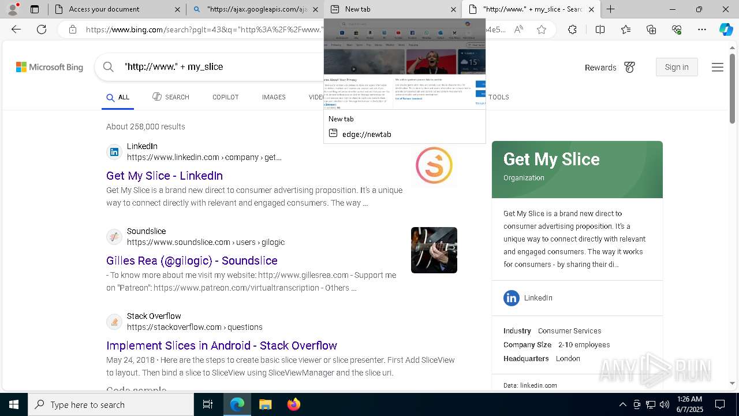This screenshot has height=416, width=739.
Task: Open Task View on the taskbar
Action: (x=208, y=404)
